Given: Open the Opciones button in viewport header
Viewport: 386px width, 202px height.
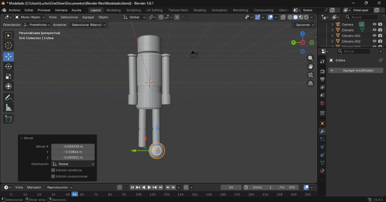Looking at the screenshot, I should 305,25.
